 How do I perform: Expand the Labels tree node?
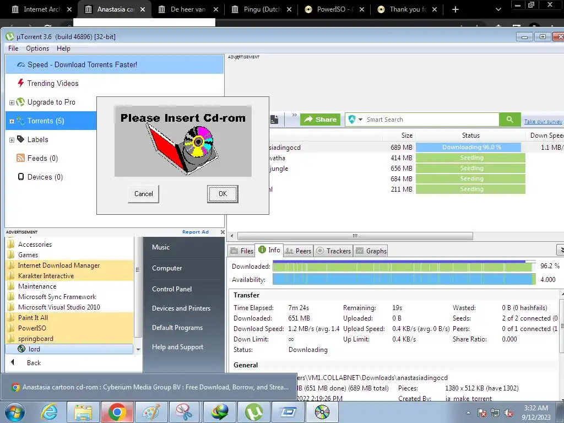(x=12, y=140)
